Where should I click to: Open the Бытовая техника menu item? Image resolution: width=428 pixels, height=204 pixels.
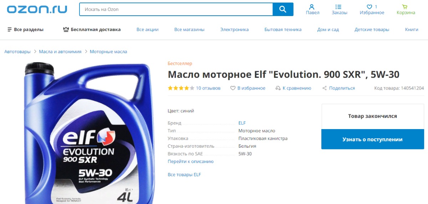point(283,30)
